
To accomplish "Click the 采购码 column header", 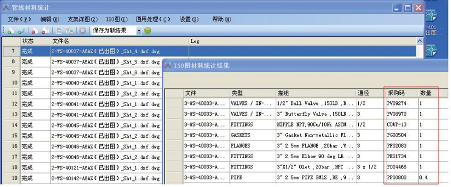I will click(401, 93).
